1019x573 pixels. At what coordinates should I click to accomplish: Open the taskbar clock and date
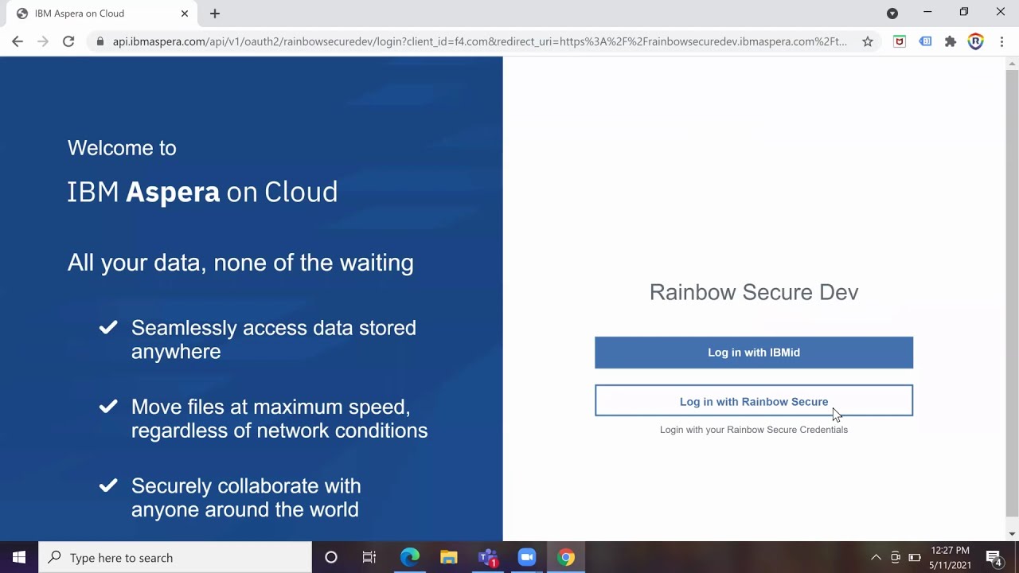pyautogui.click(x=950, y=557)
